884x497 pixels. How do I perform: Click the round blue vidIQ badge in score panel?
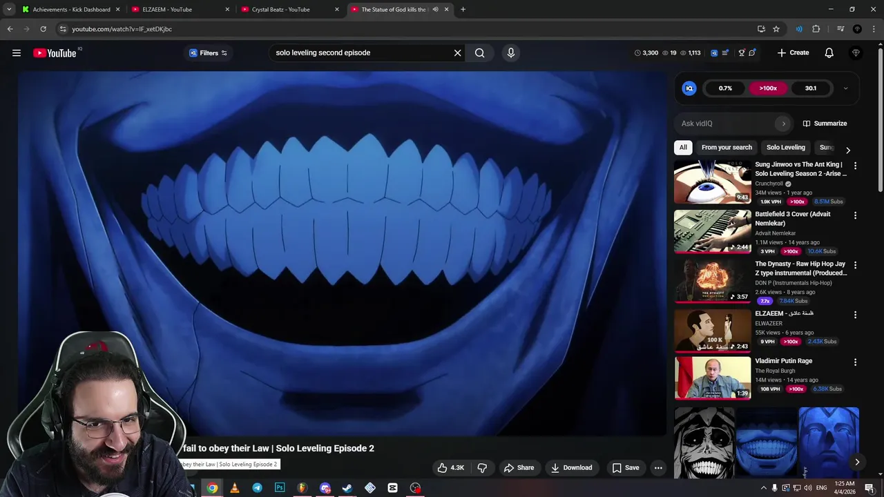[689, 88]
